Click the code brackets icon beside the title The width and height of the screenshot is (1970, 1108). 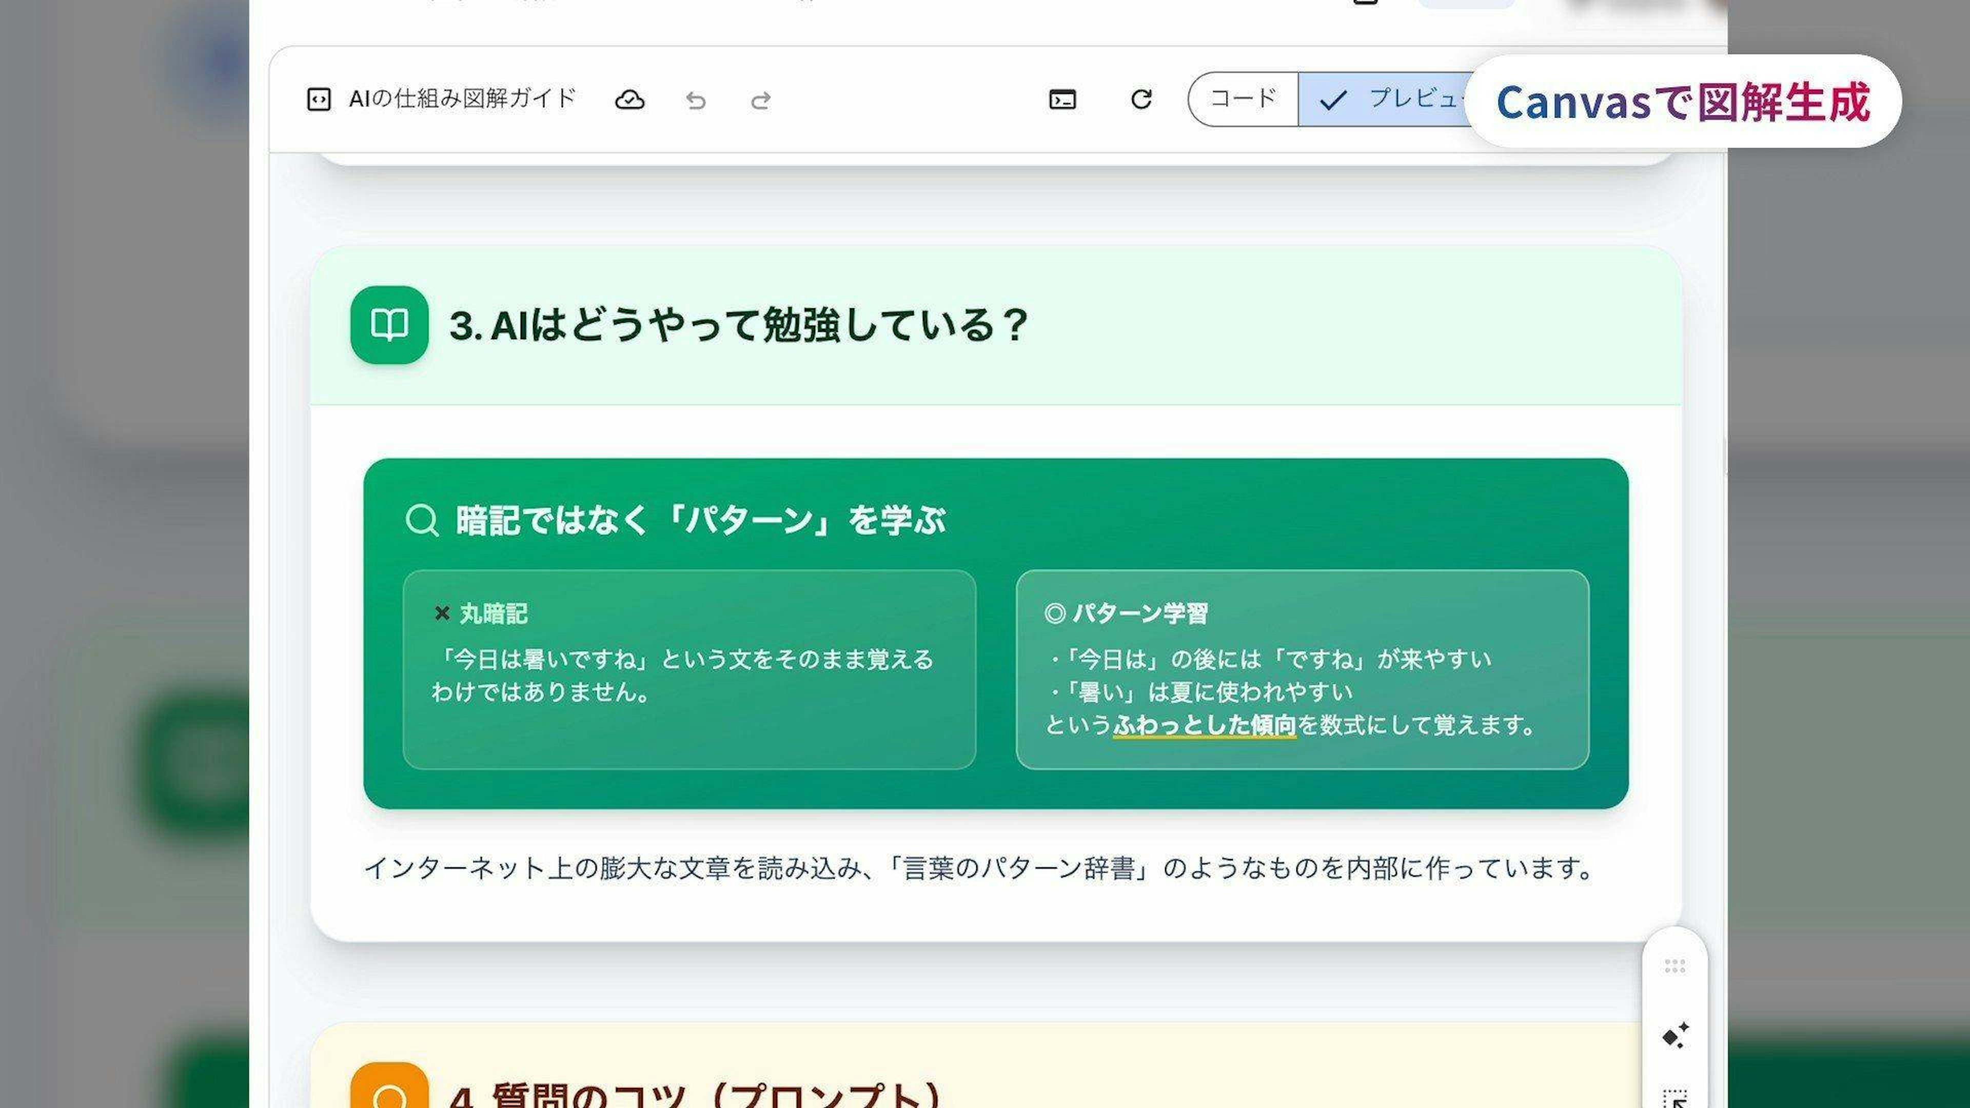coord(318,100)
